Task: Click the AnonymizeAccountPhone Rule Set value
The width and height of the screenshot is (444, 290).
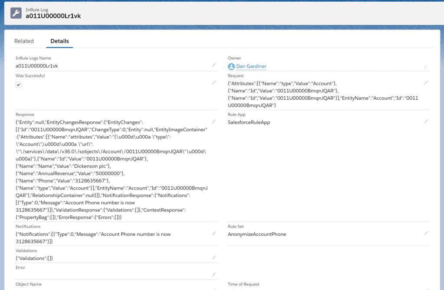Action: (x=257, y=234)
